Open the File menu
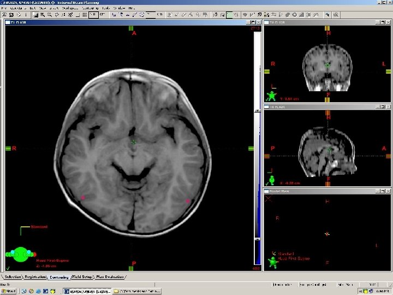The height and width of the screenshot is (295, 393). [4, 8]
